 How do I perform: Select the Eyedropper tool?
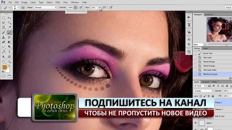pyautogui.click(x=9, y=27)
